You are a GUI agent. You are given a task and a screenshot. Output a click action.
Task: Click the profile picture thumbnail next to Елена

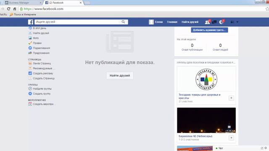point(151,22)
